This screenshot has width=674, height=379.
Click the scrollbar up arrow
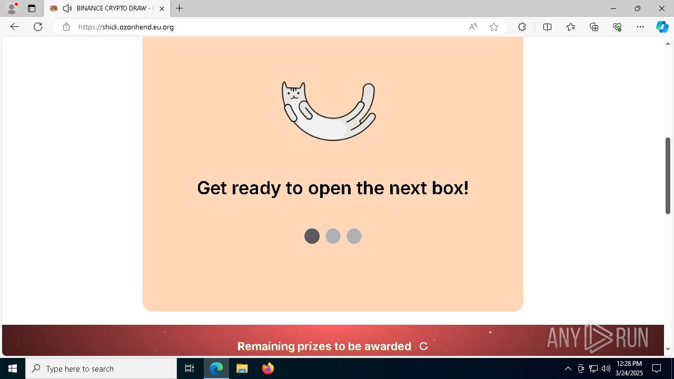click(x=668, y=44)
